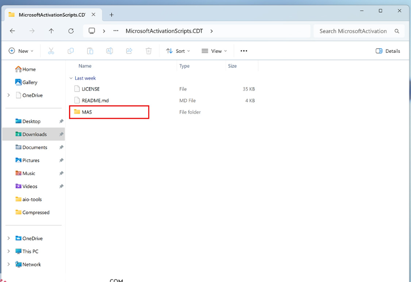This screenshot has height=282, width=411.
Task: Open the See more options menu
Action: (244, 51)
